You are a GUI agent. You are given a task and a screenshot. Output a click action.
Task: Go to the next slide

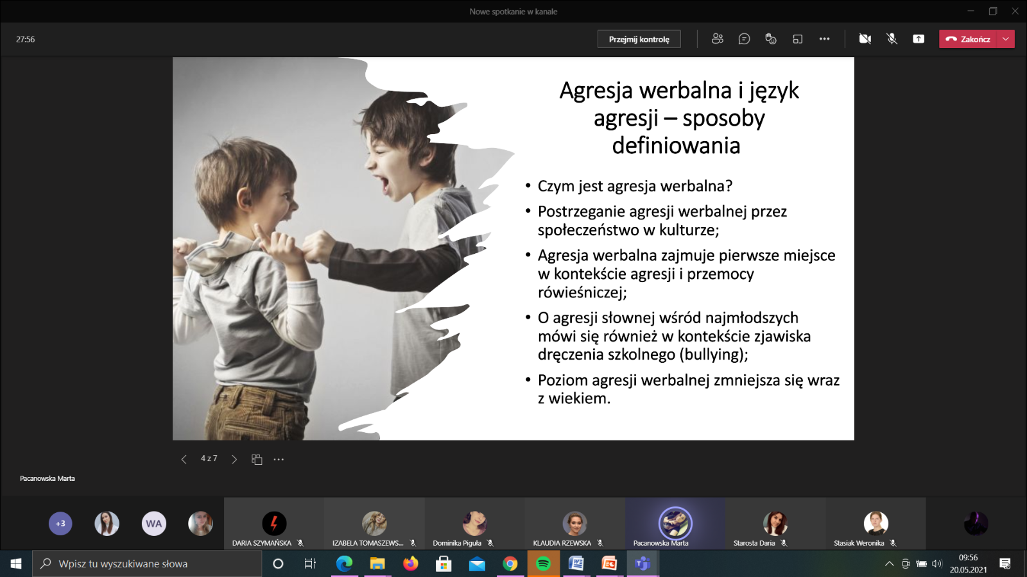(x=234, y=459)
